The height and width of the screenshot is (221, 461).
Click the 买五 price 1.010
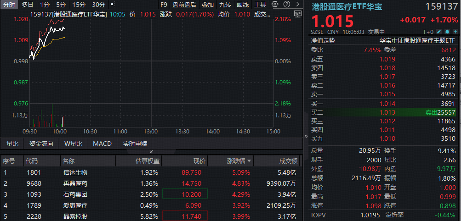point(387,138)
